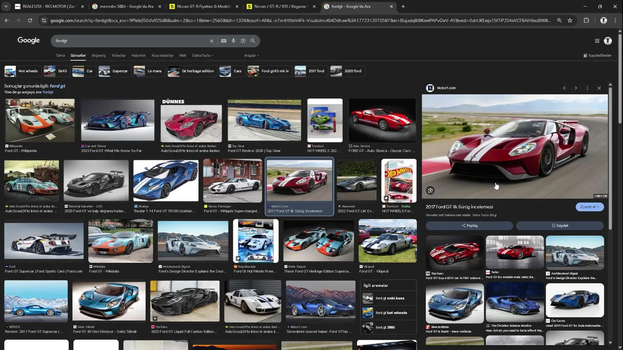
Task: Open the 'Araçlar' tools dropdown
Action: click(x=252, y=55)
